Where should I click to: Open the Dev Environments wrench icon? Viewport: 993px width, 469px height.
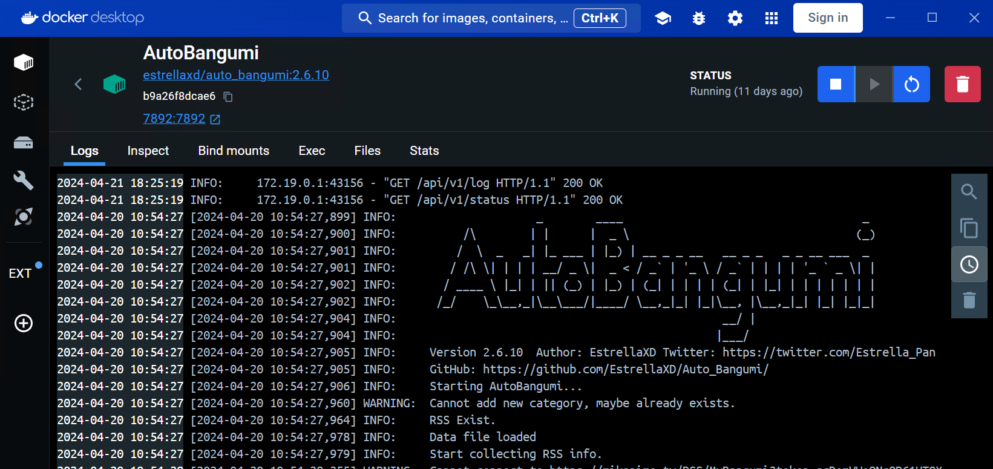click(x=24, y=180)
